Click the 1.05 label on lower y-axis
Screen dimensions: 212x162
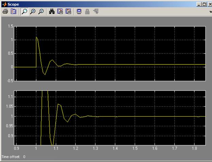pos(10,106)
